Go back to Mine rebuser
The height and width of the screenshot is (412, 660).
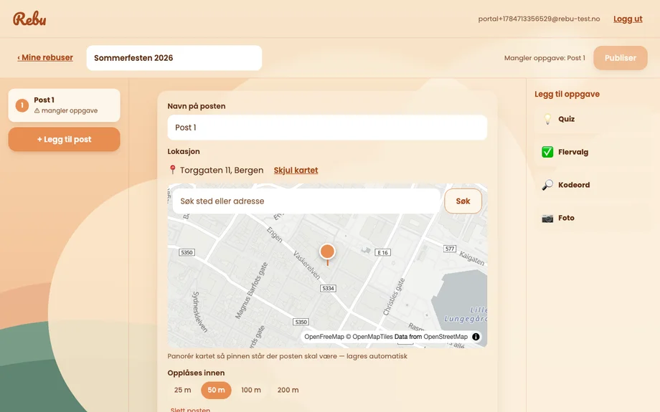[x=45, y=57]
